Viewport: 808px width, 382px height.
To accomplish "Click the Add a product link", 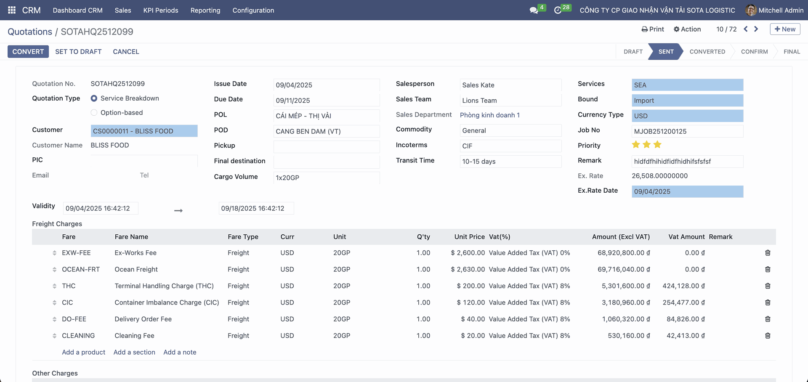I will click(x=83, y=352).
